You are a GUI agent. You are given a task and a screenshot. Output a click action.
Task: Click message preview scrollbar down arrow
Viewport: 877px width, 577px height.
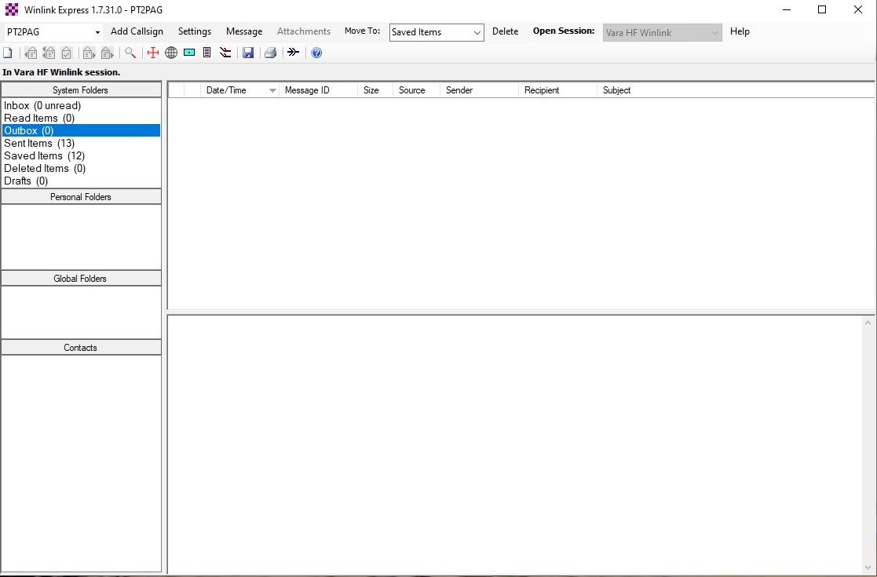868,568
